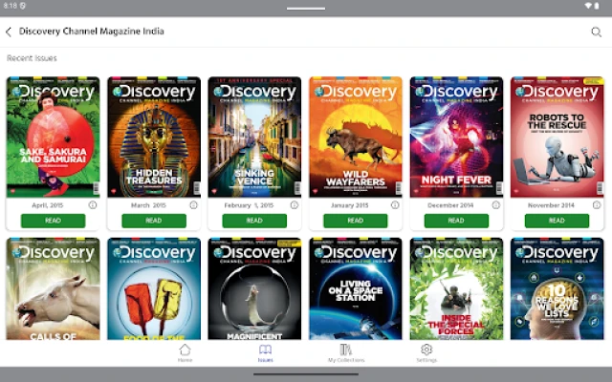Image resolution: width=612 pixels, height=382 pixels.
Task: Open the My Collections tab
Action: (x=346, y=353)
